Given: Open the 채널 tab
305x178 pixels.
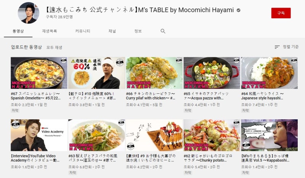Looking at the screenshot, I should click(112, 31).
